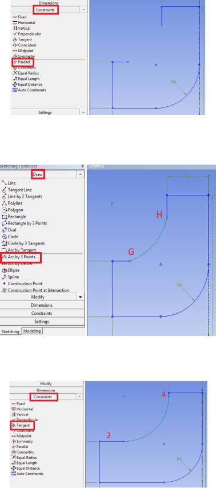Image resolution: width=216 pixels, height=488 pixels.
Task: Select Coincident constraint in top panel
Action: (25, 45)
